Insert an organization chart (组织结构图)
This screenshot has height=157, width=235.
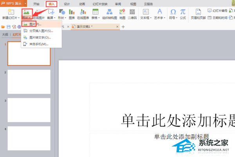point(110,14)
